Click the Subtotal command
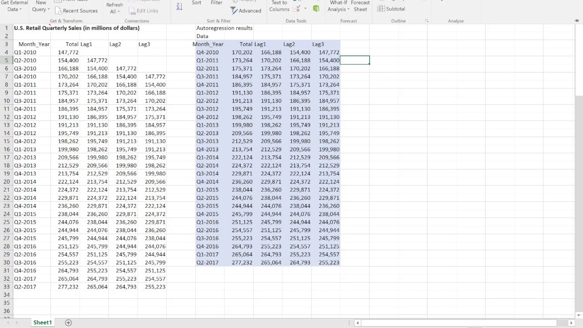 (391, 9)
